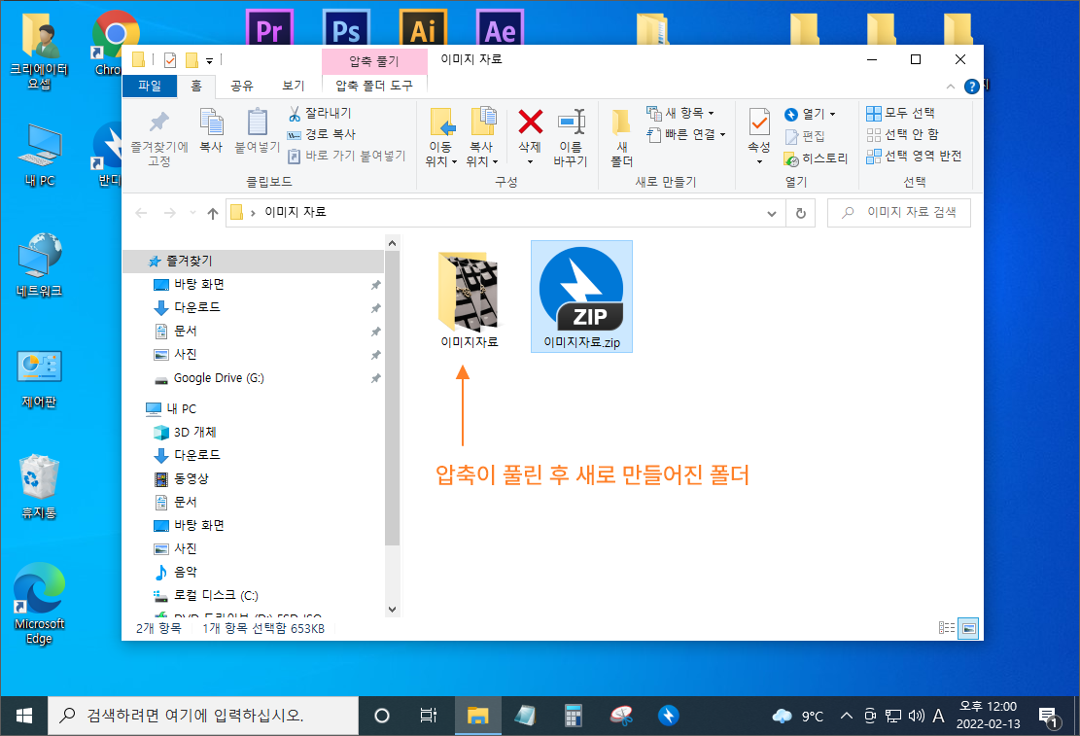This screenshot has width=1080, height=736.
Task: Switch to details view icon in status bar
Action: [947, 628]
